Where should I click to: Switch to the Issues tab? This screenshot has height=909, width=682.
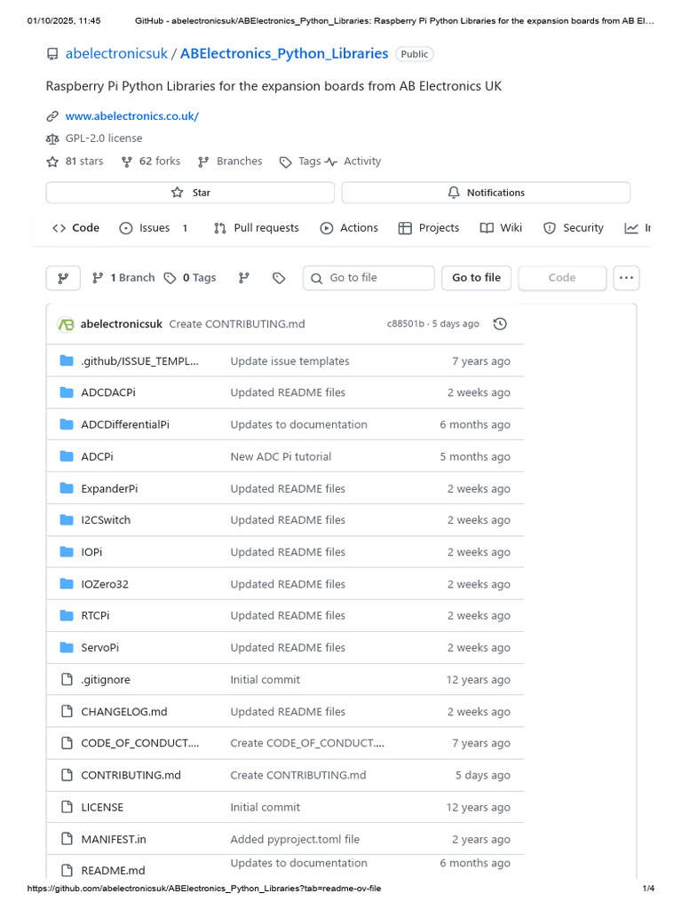[154, 228]
